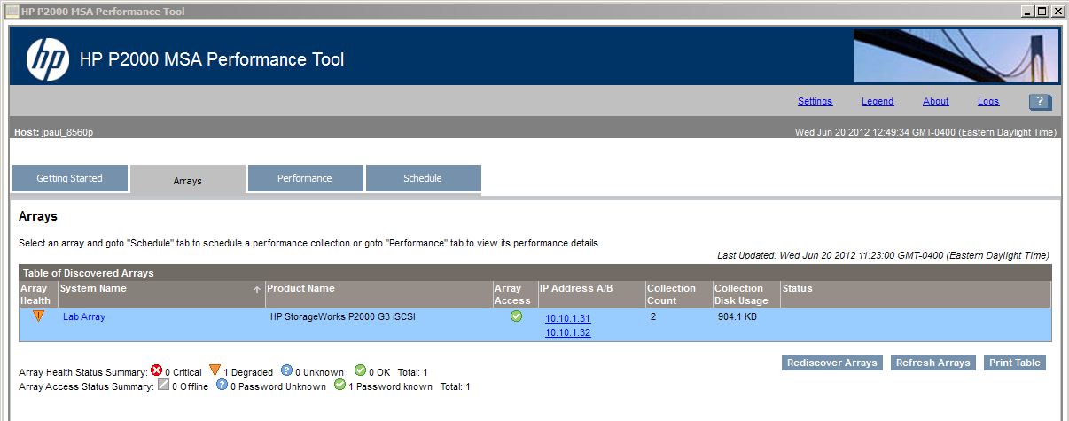Minimize the Performance Tool window
1069x421 pixels.
(1027, 12)
